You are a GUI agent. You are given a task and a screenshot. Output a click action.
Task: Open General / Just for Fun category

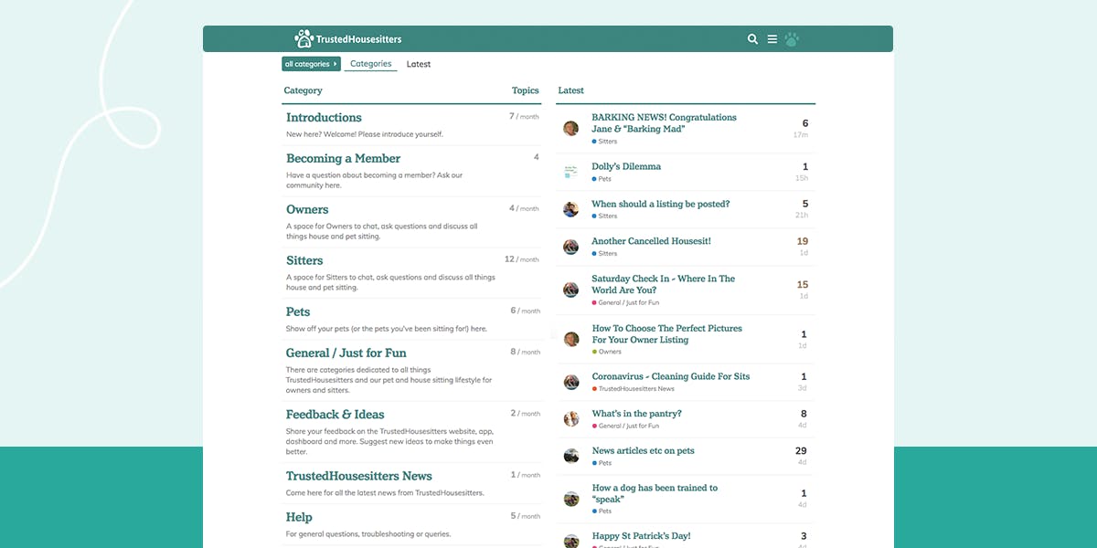pos(346,353)
